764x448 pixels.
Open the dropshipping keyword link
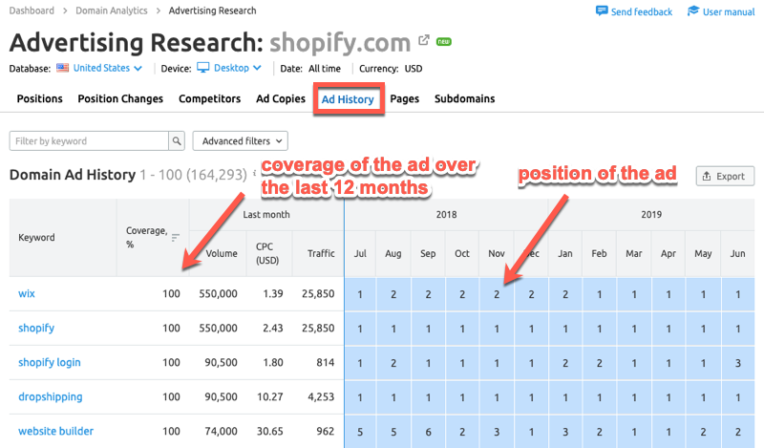tap(51, 396)
